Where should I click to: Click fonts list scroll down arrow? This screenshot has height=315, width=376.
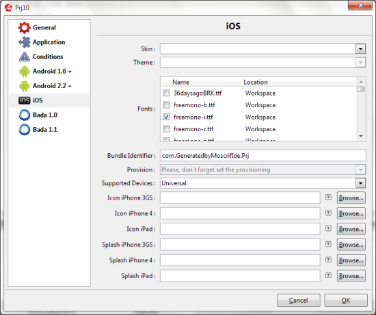click(361, 136)
